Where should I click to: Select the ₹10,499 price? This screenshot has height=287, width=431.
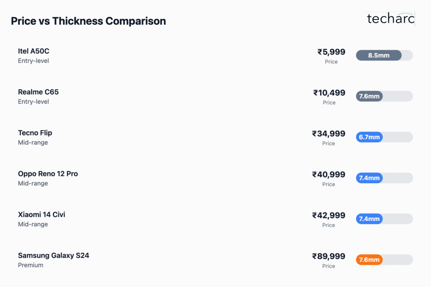(x=329, y=93)
